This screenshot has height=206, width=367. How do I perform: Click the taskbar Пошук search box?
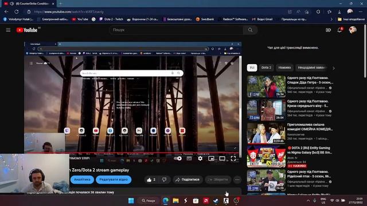click(149, 200)
